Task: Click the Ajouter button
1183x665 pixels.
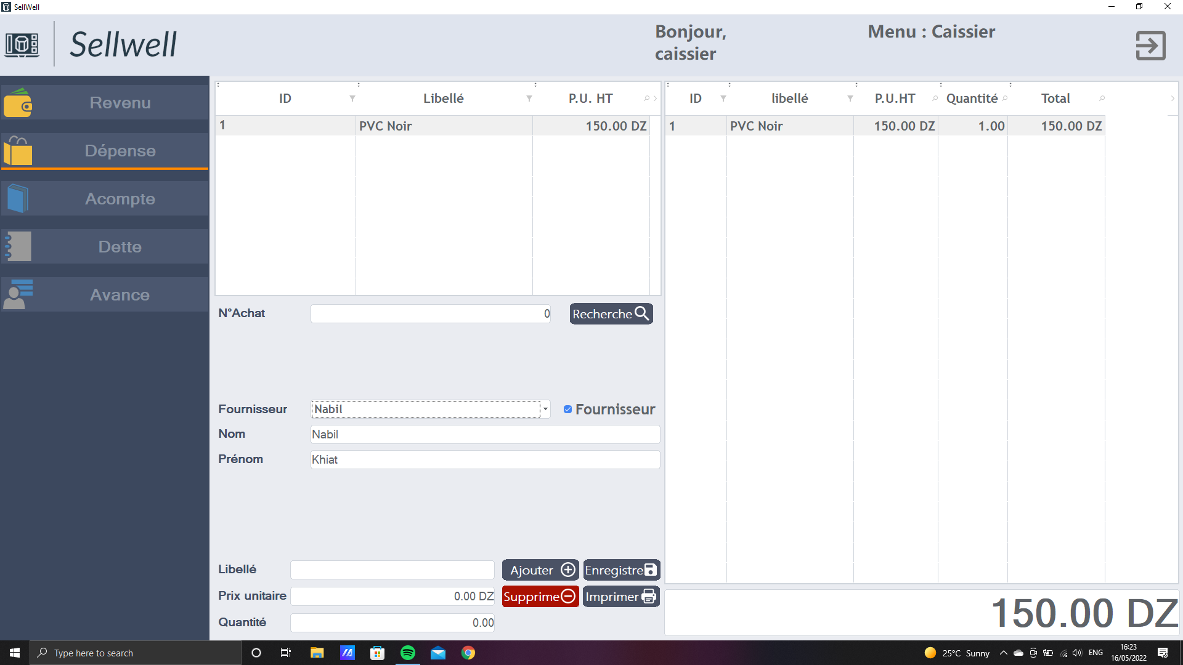Action: 540,570
